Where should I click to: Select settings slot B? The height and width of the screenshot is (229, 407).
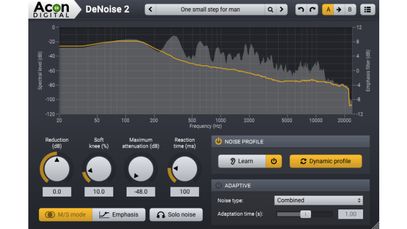(x=350, y=10)
